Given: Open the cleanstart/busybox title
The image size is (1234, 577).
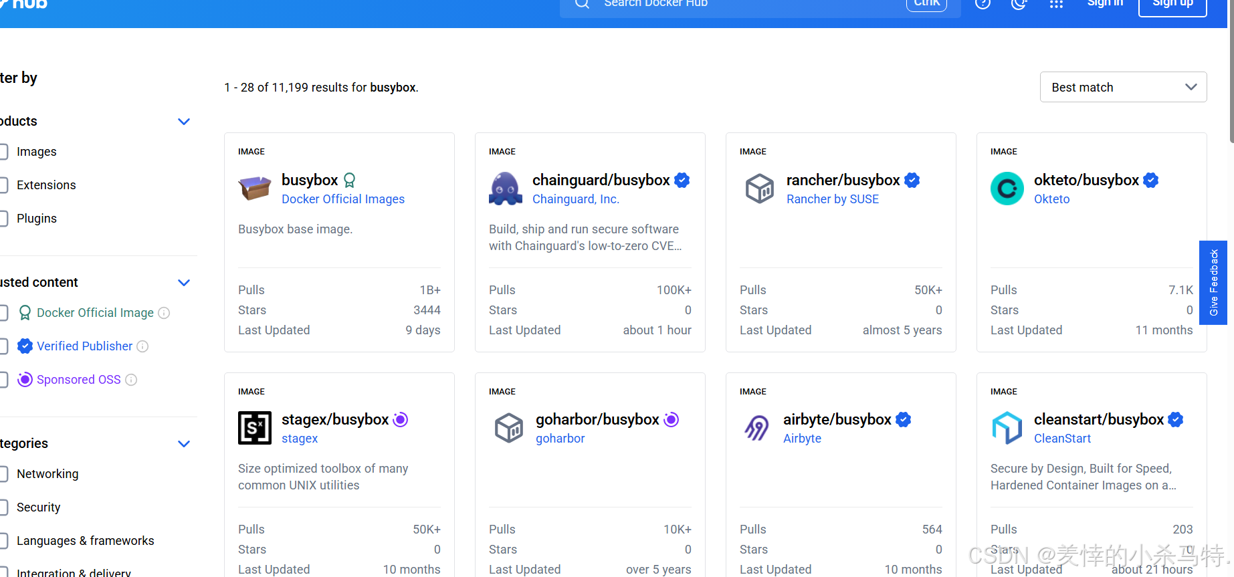Looking at the screenshot, I should (1099, 419).
